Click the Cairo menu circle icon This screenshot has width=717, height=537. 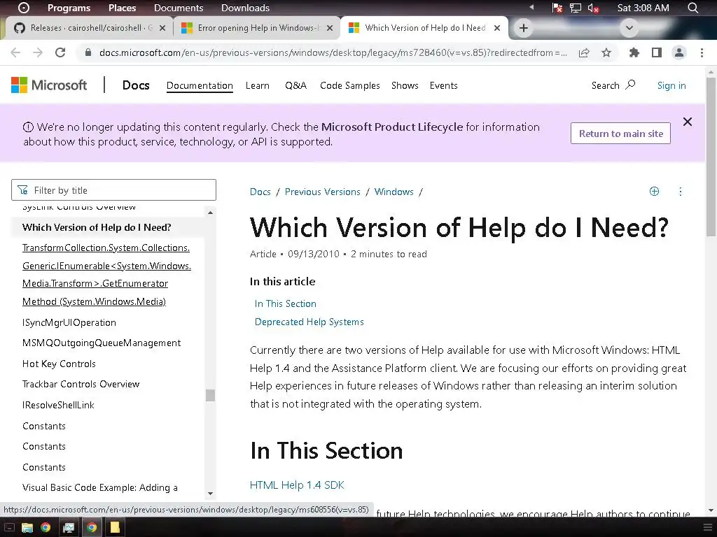coord(23,8)
